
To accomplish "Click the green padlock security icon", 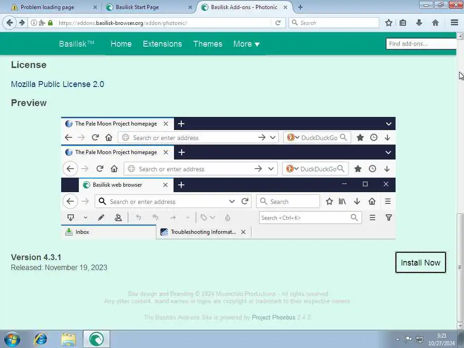I will pyautogui.click(x=50, y=23).
